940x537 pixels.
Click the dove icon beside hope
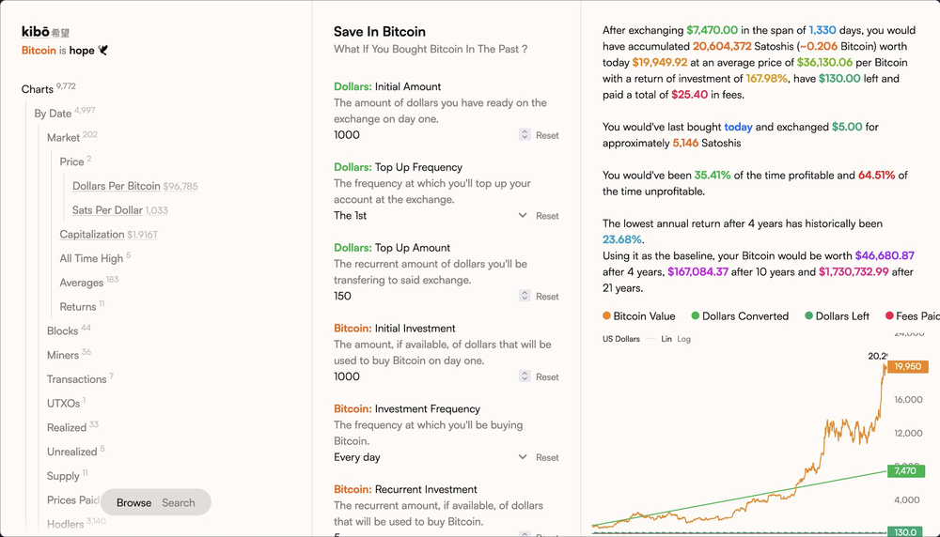[103, 51]
